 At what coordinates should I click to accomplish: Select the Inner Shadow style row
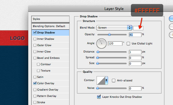coord(50,39)
